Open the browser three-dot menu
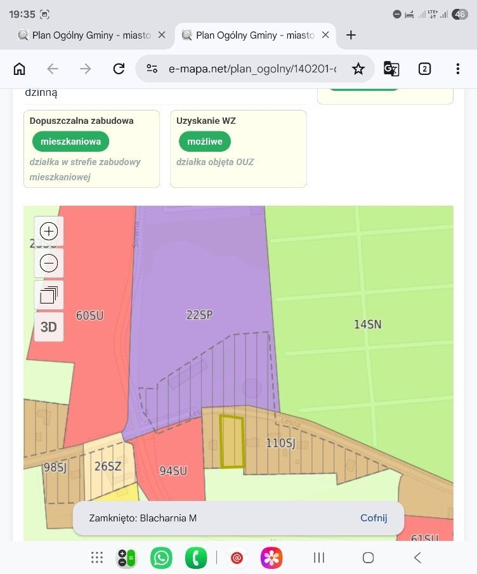Viewport: 477px width, 574px height. coord(457,69)
